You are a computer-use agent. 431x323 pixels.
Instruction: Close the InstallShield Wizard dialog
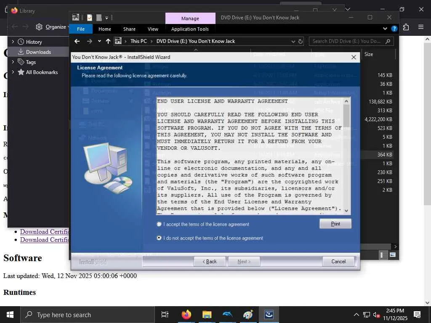[x=354, y=57]
